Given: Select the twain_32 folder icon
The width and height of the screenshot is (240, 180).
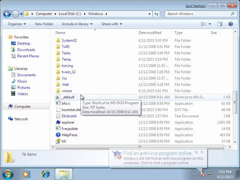Looking at the screenshot, I should point(58,72).
